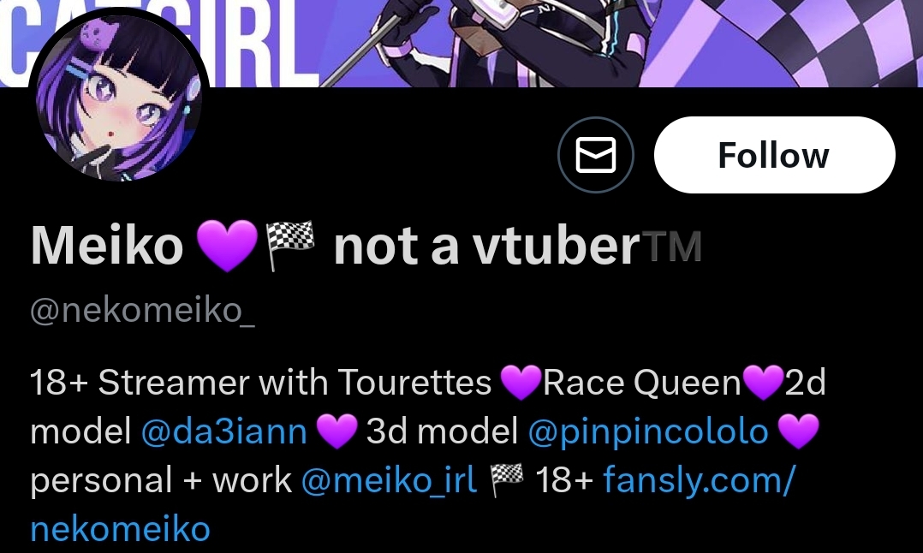This screenshot has width=923, height=553.
Task: Click the display name Meiko
Action: (106, 246)
